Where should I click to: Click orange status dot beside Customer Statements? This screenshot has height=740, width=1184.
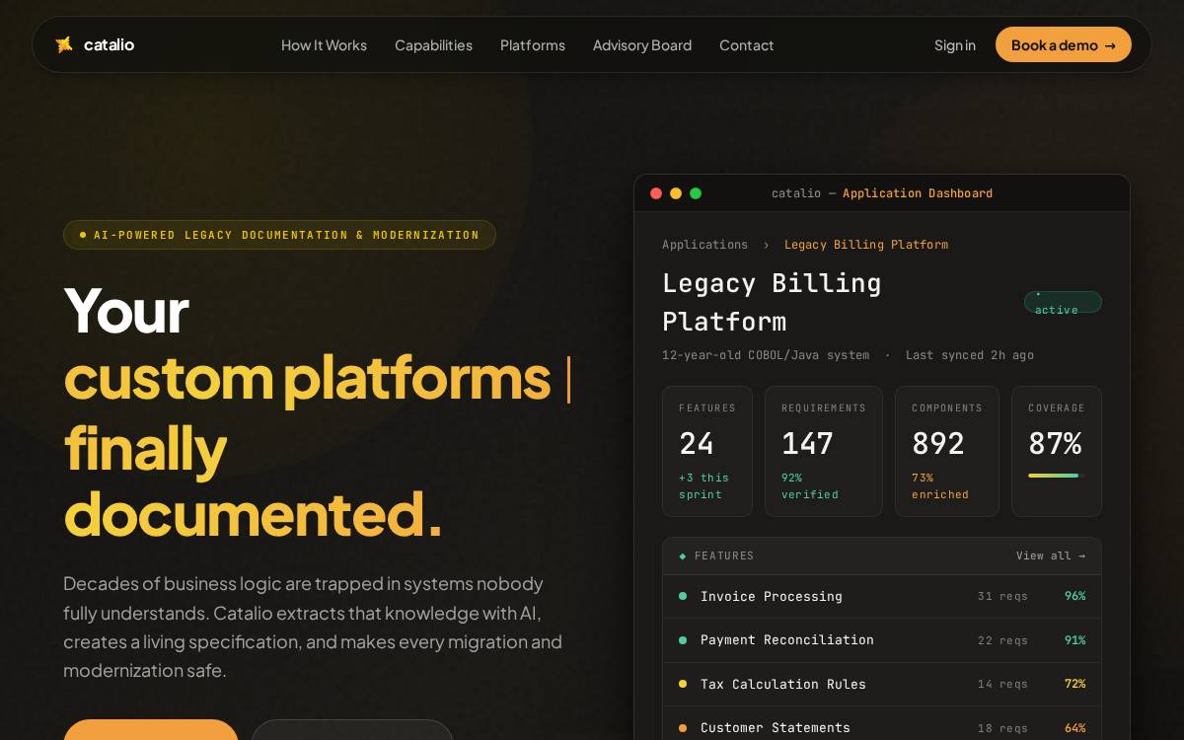pos(683,728)
